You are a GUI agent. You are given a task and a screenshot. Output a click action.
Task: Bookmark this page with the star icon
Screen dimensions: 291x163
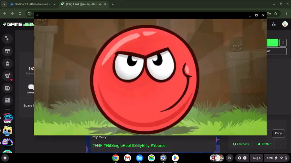275,13
